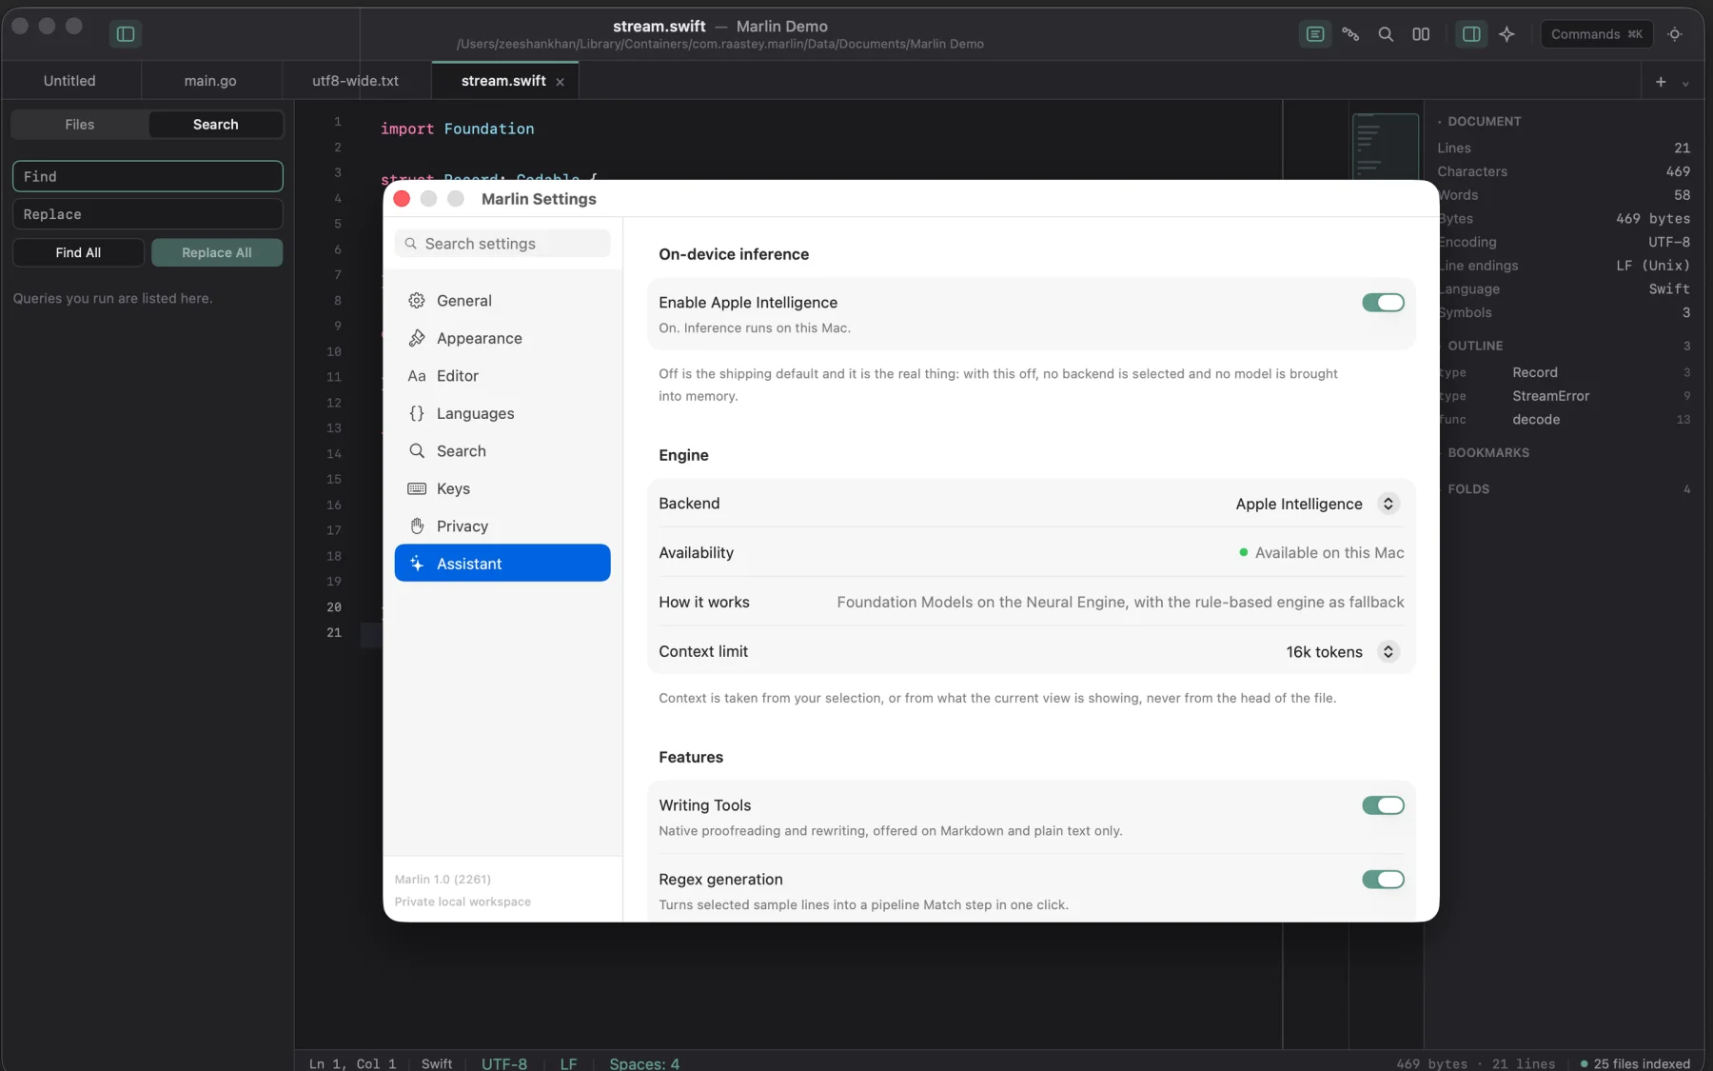Switch to the utf8-wide.txt tab
Image resolution: width=1713 pixels, height=1071 pixels.
356,81
